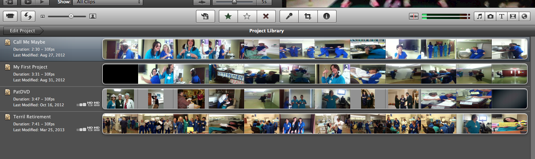
Task: Click Last Modified Oct 16, 2012
Action: pos(39,105)
